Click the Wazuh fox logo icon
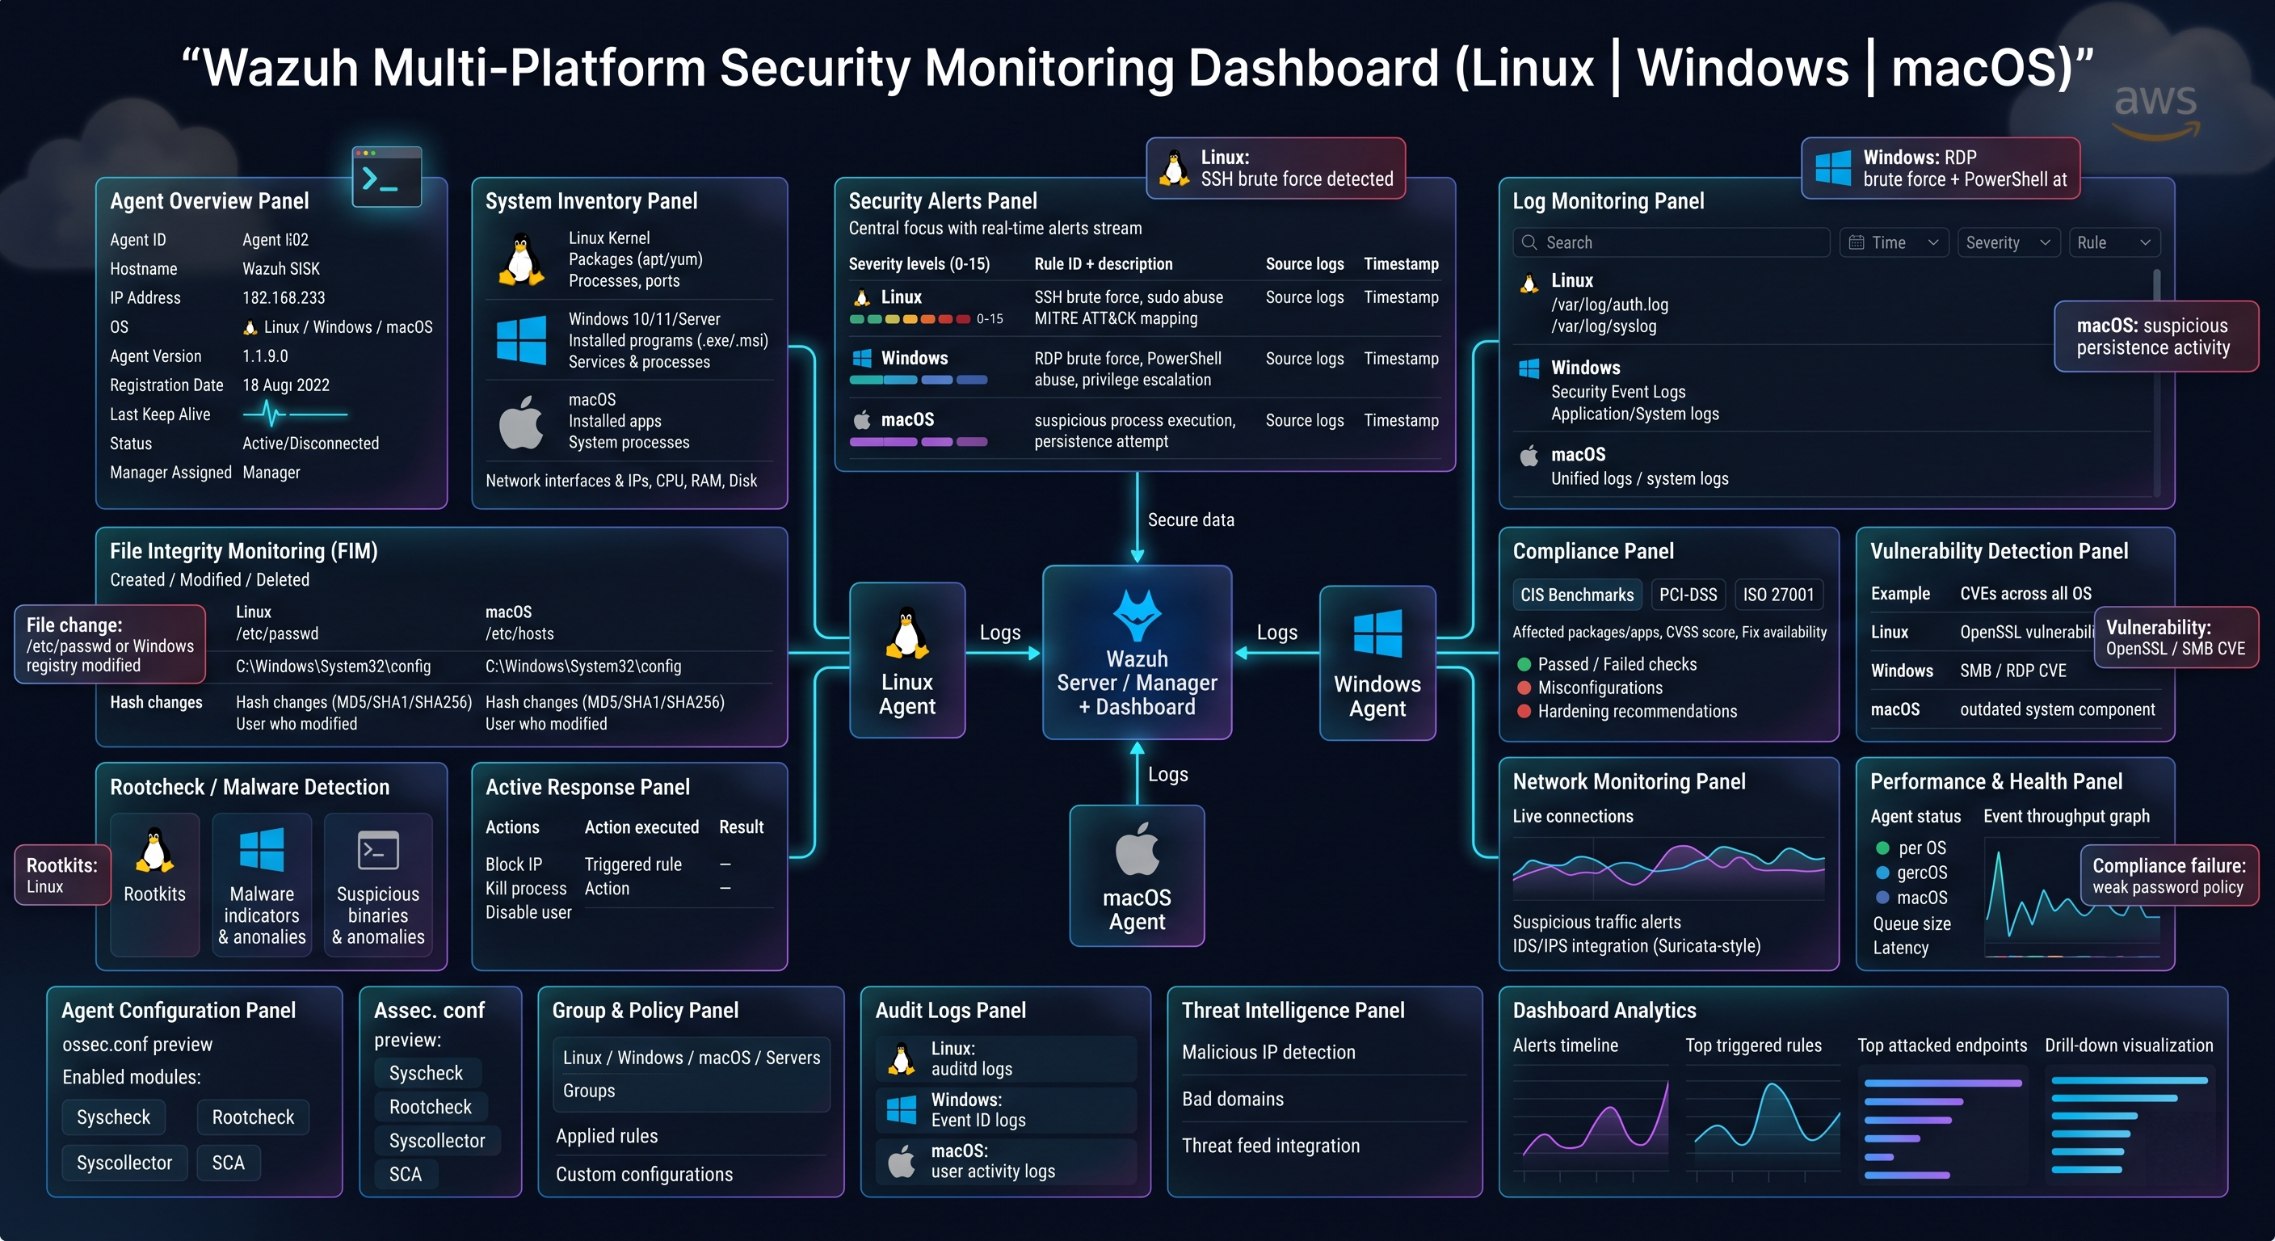 tap(1137, 613)
